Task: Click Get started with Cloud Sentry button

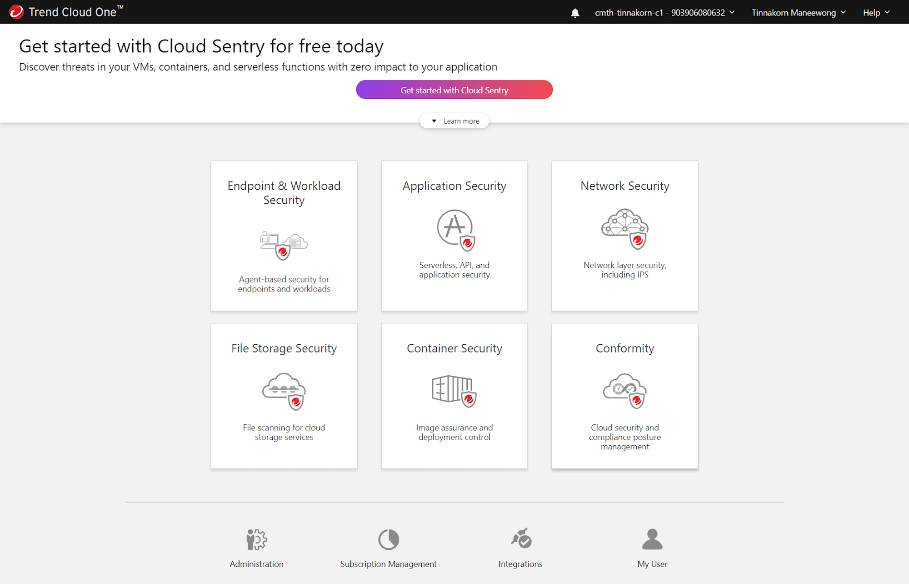Action: click(454, 90)
